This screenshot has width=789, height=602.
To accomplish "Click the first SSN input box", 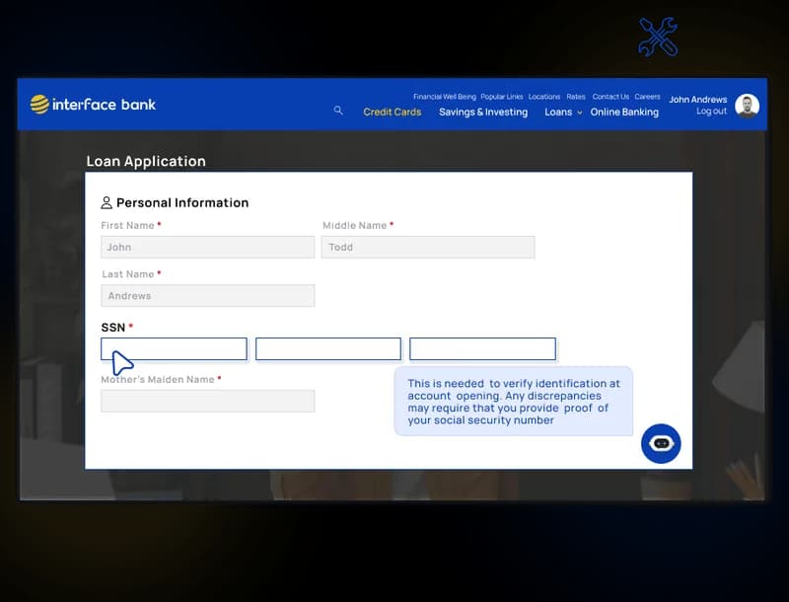I will [x=174, y=348].
